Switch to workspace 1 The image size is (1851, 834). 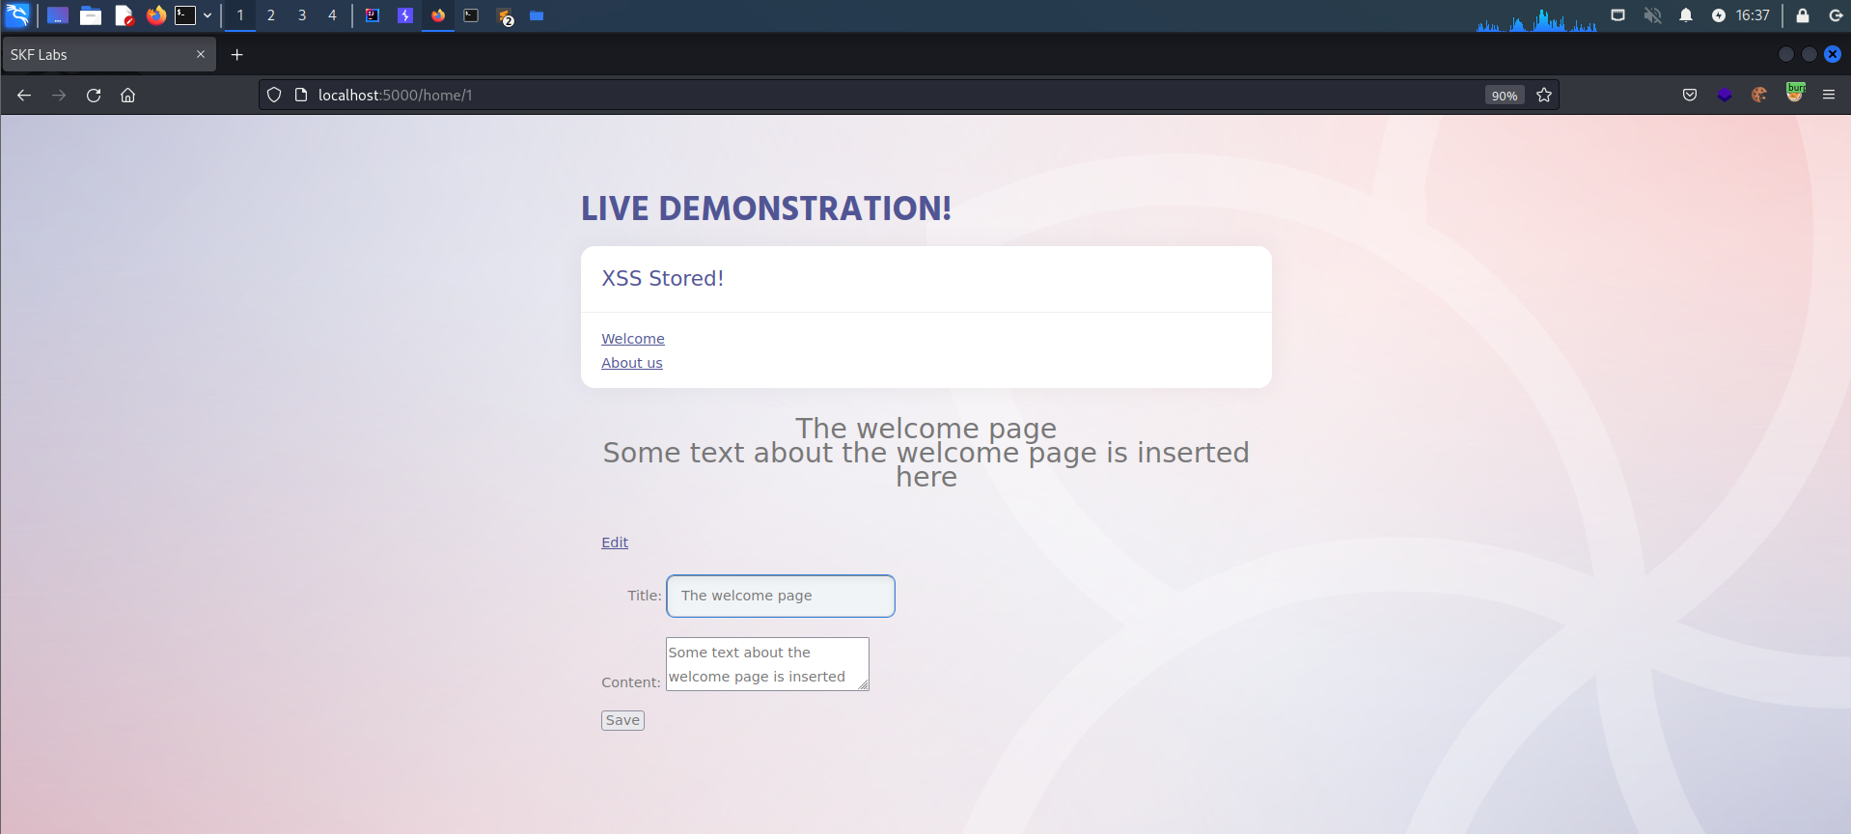pos(240,15)
